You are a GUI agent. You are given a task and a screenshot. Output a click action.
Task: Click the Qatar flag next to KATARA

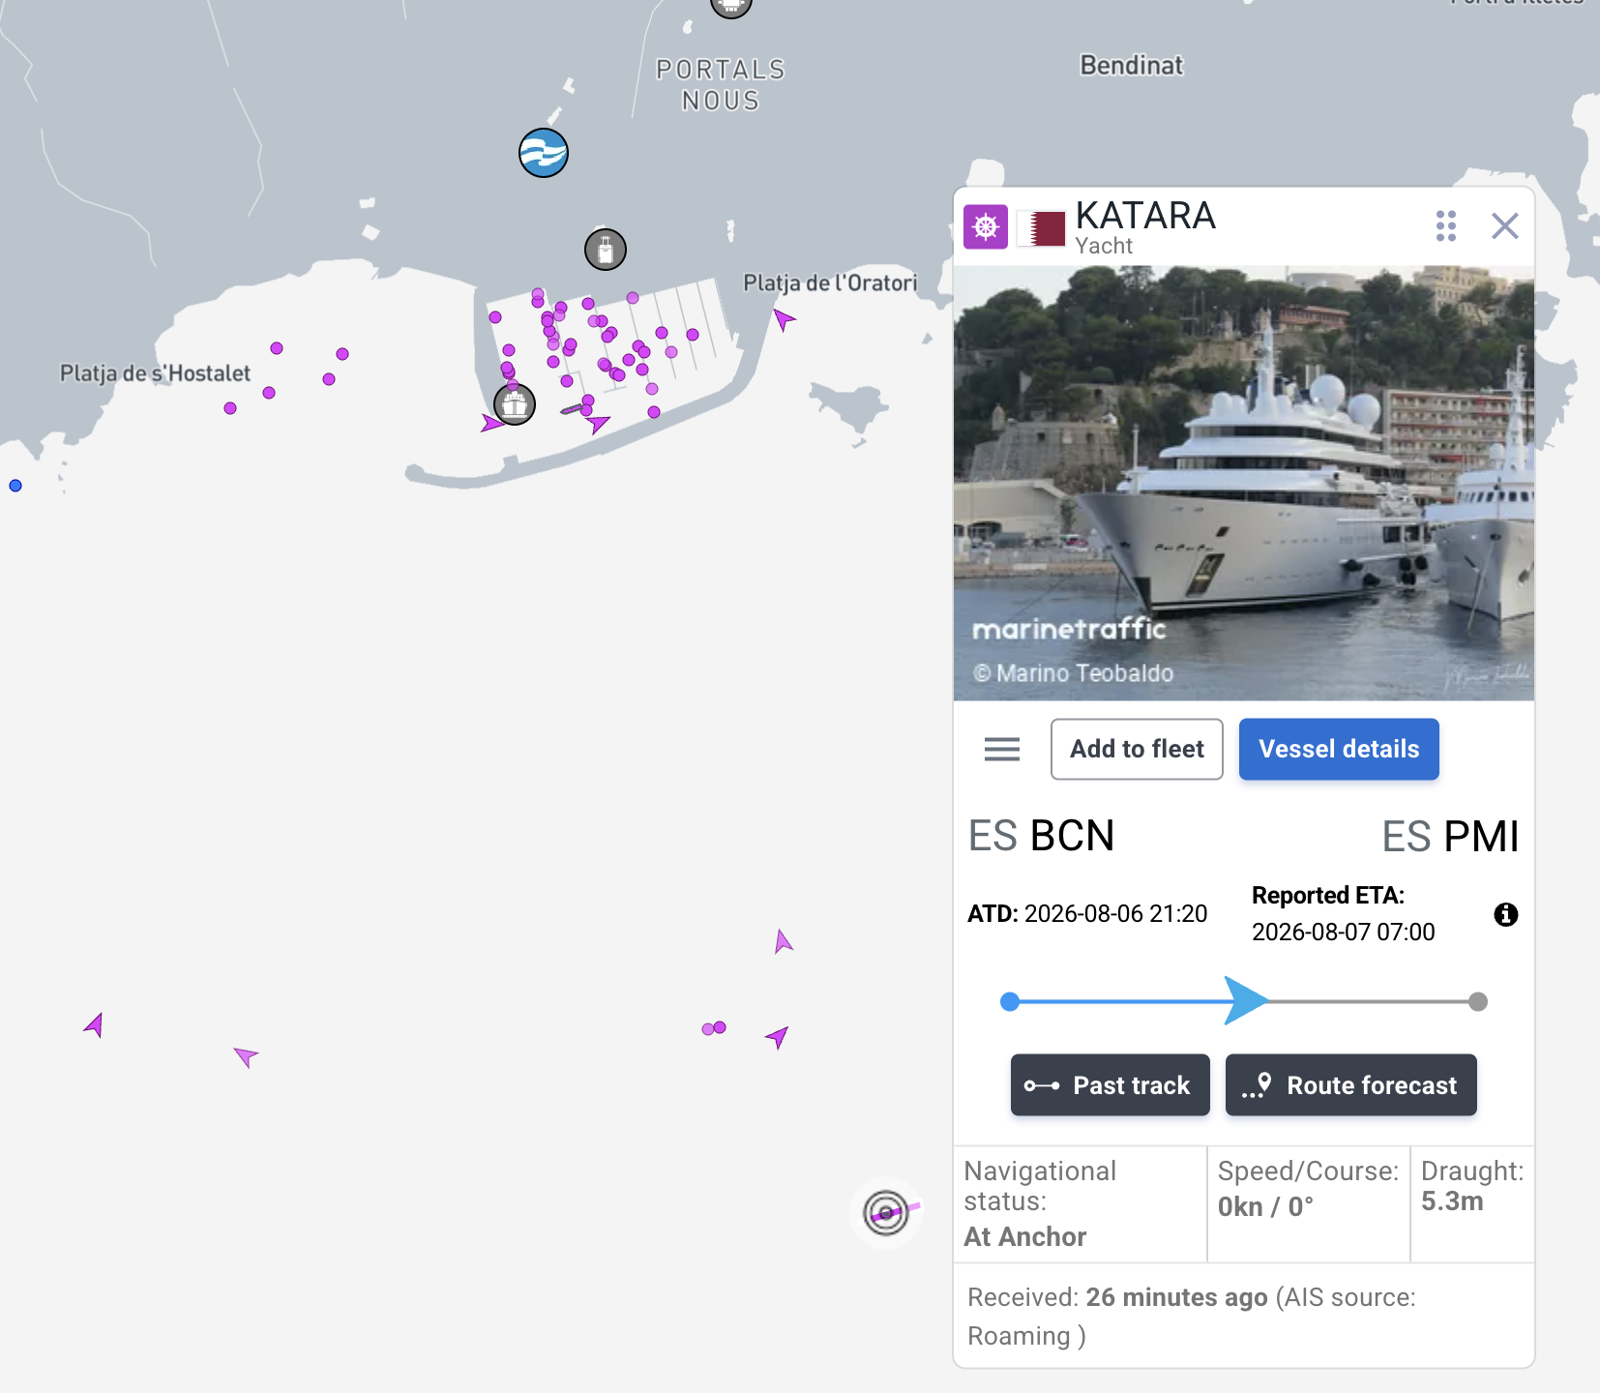coord(1042,229)
